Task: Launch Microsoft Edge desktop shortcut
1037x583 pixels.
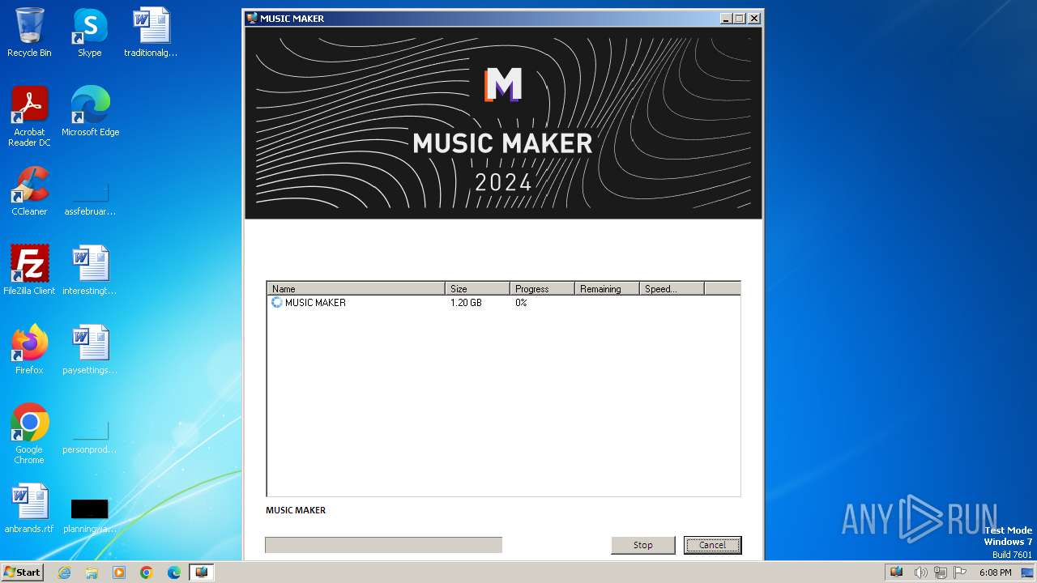Action: [90, 112]
